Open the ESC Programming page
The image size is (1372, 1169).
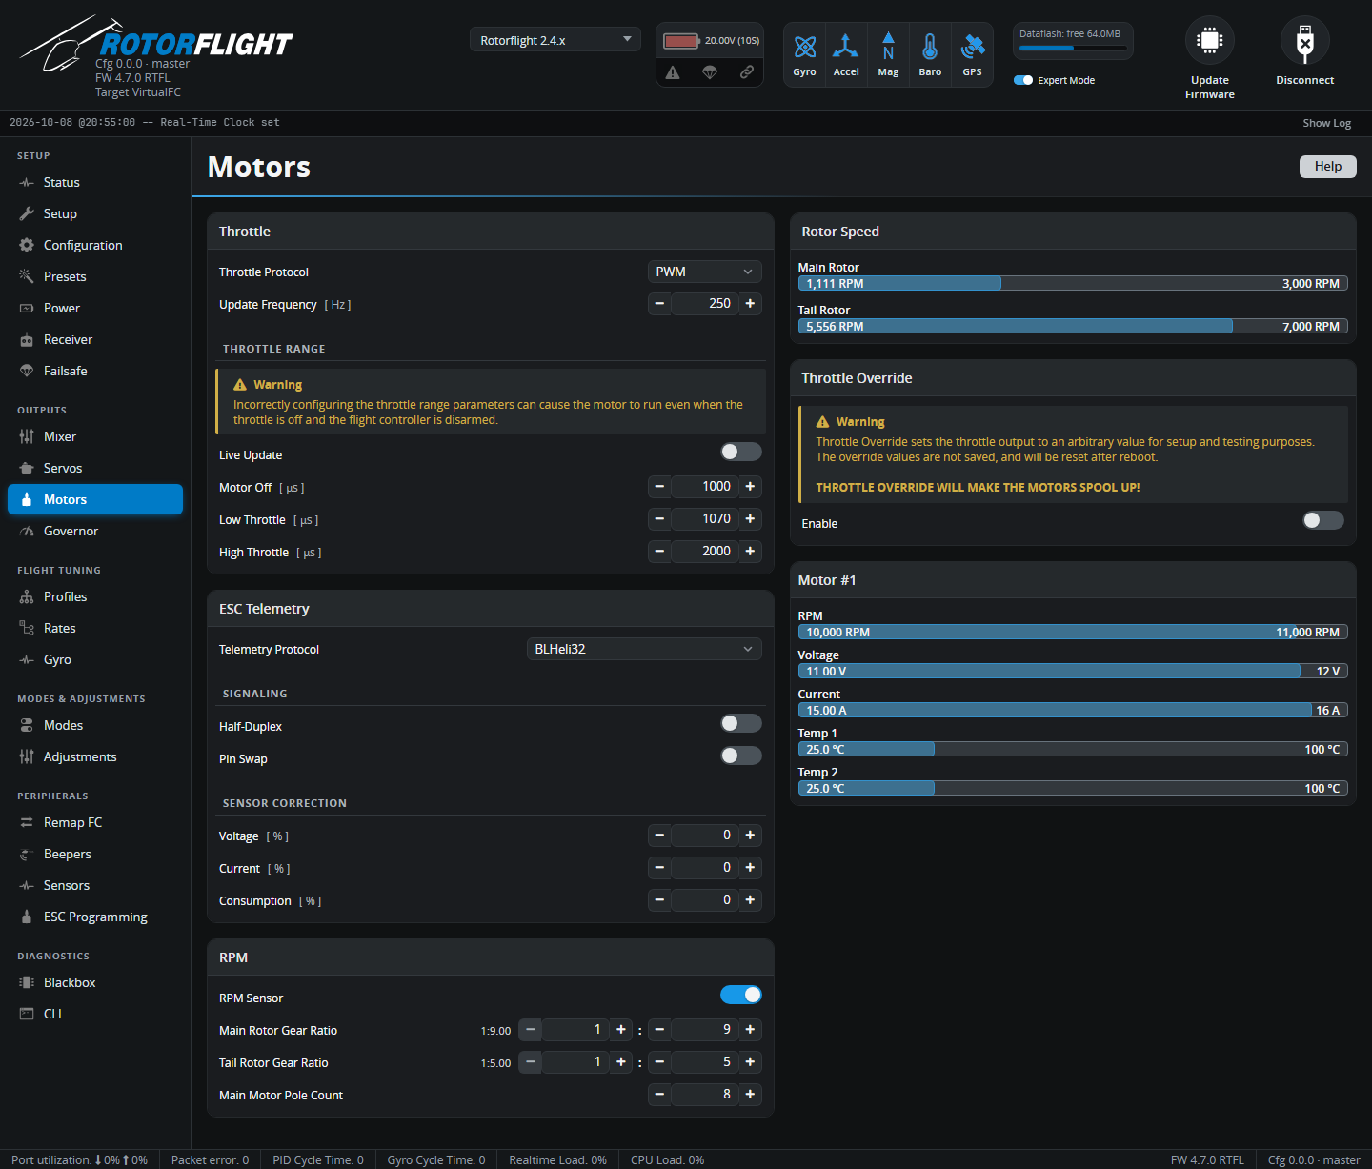pos(95,917)
